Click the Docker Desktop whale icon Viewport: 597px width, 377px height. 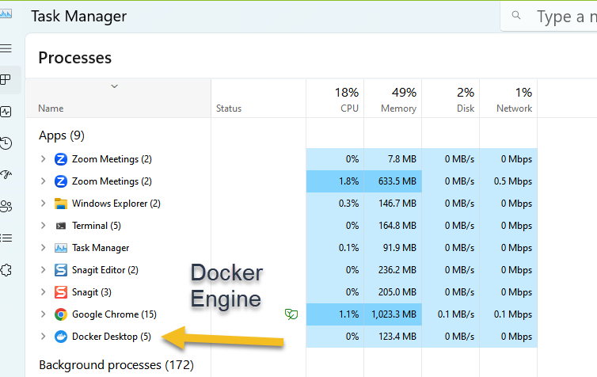[x=61, y=337]
